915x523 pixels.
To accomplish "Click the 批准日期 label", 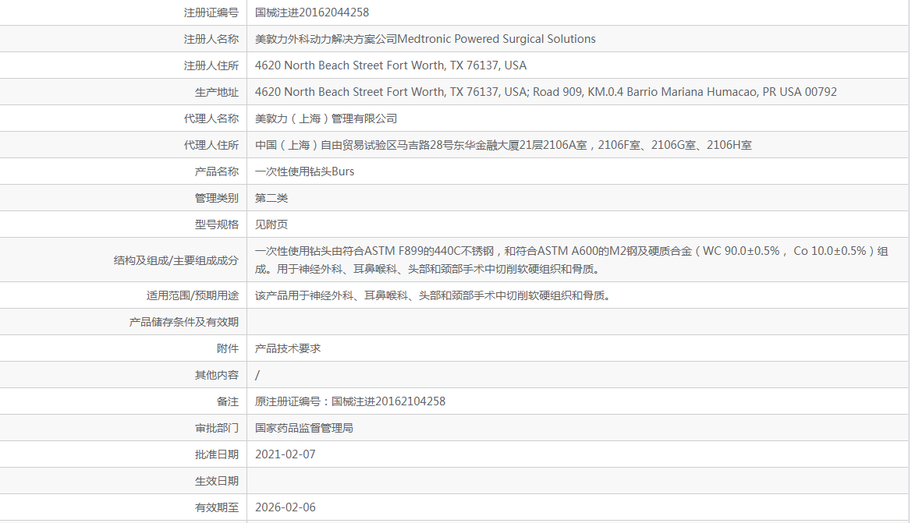I will pos(217,454).
